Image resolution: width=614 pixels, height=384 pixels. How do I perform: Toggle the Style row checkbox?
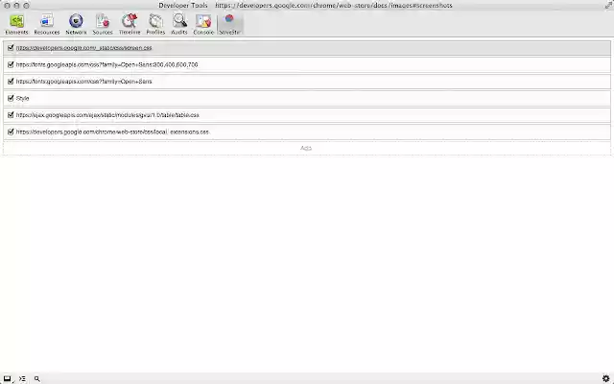click(x=11, y=98)
